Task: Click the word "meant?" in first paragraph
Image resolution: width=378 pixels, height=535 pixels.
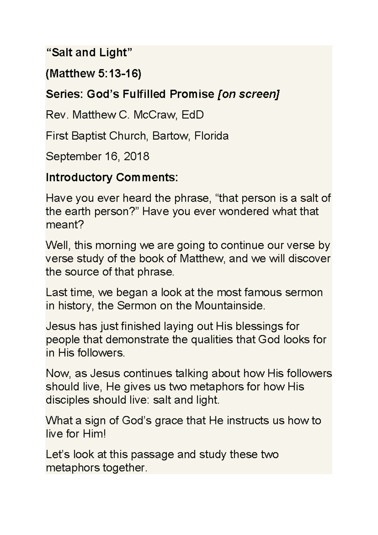Action: point(65,225)
